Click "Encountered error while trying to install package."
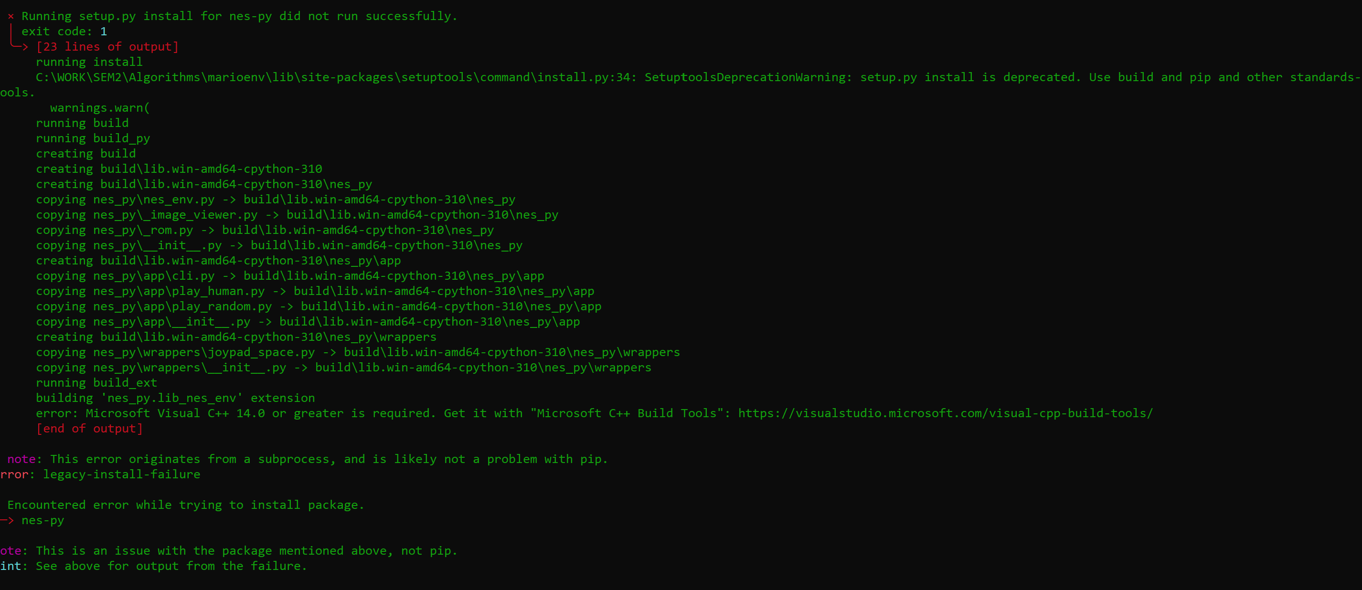 coord(186,505)
